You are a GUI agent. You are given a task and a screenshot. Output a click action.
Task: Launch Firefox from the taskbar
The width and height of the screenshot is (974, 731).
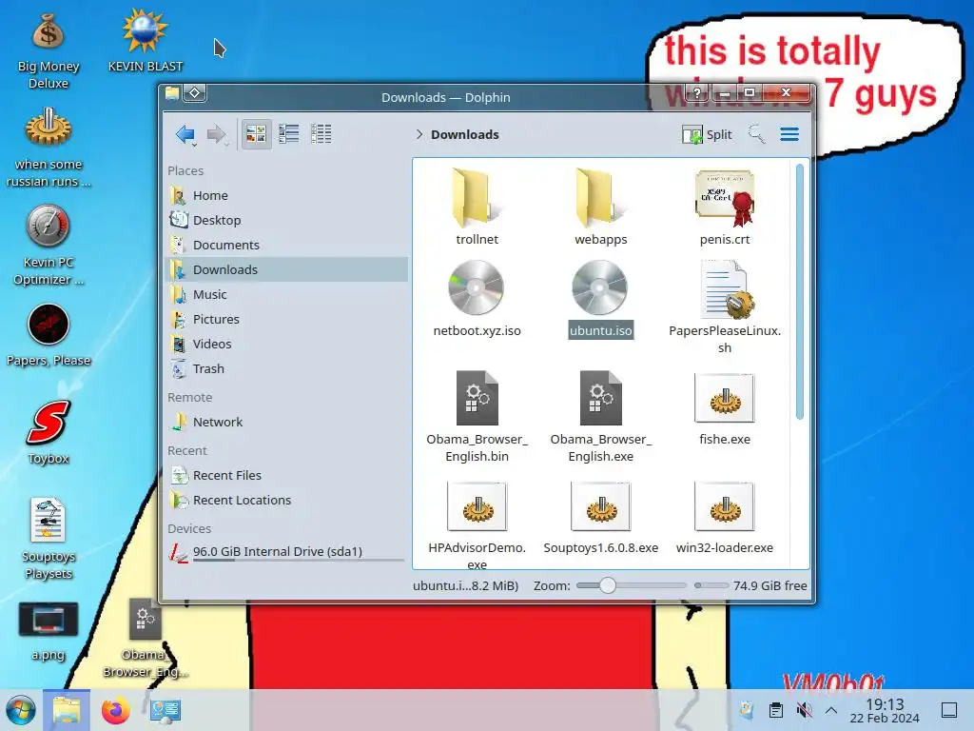point(115,710)
